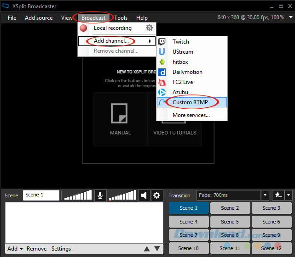Move source down with down arrow
This screenshot has height=257, width=295.
point(157,249)
